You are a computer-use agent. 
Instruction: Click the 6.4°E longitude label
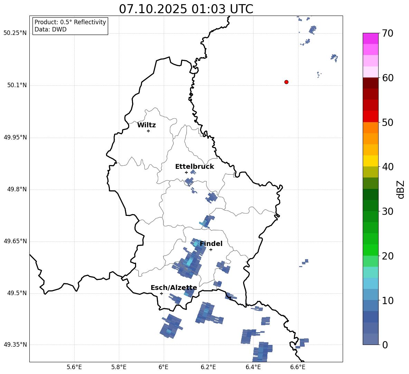tap(253, 367)
